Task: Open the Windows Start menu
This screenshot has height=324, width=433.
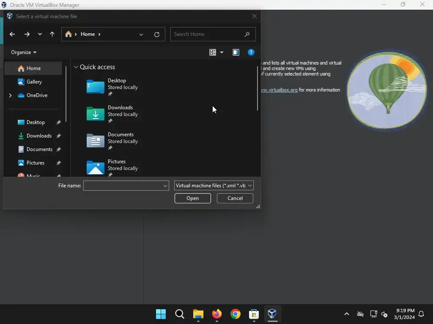Action: click(x=161, y=314)
